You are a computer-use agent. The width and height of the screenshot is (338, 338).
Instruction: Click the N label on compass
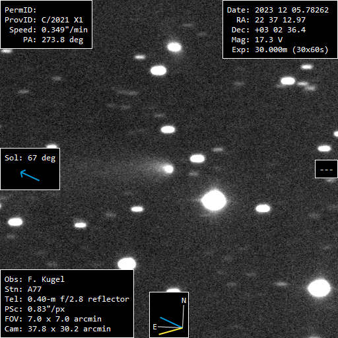point(184,300)
